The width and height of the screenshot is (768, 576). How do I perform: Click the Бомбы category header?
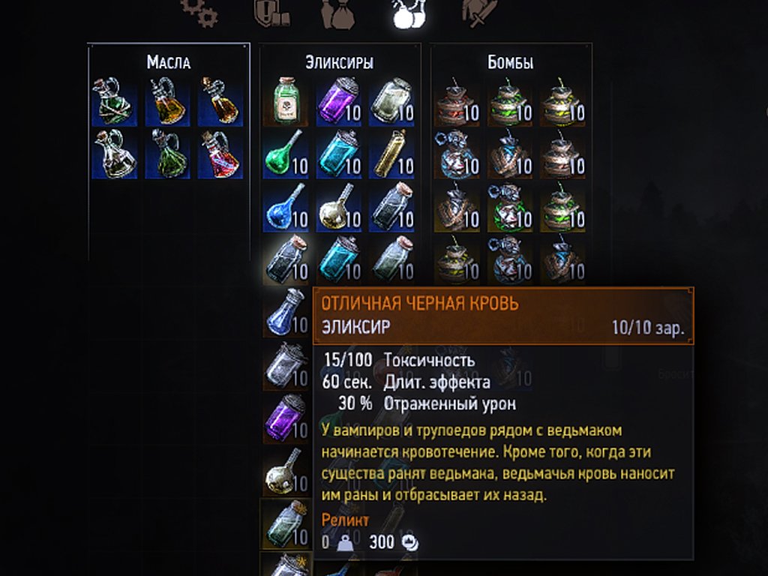point(510,62)
